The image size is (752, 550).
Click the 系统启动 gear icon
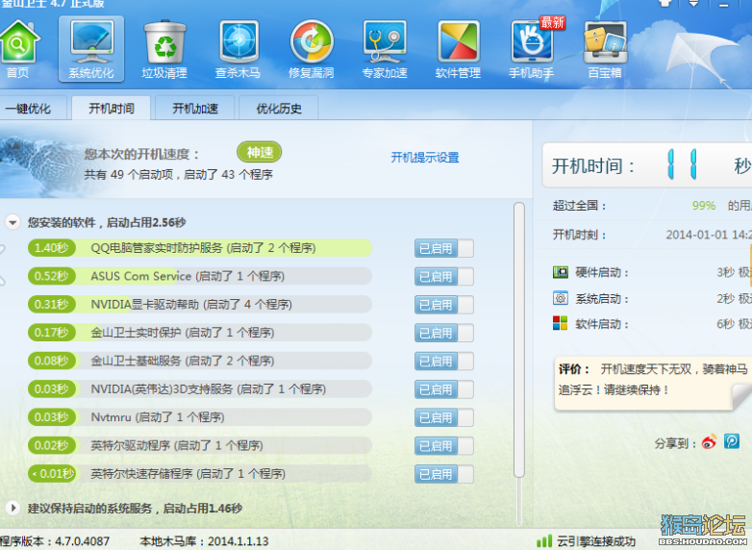(x=561, y=298)
